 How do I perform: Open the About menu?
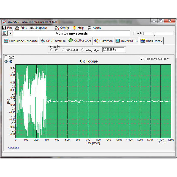[x=94, y=28]
